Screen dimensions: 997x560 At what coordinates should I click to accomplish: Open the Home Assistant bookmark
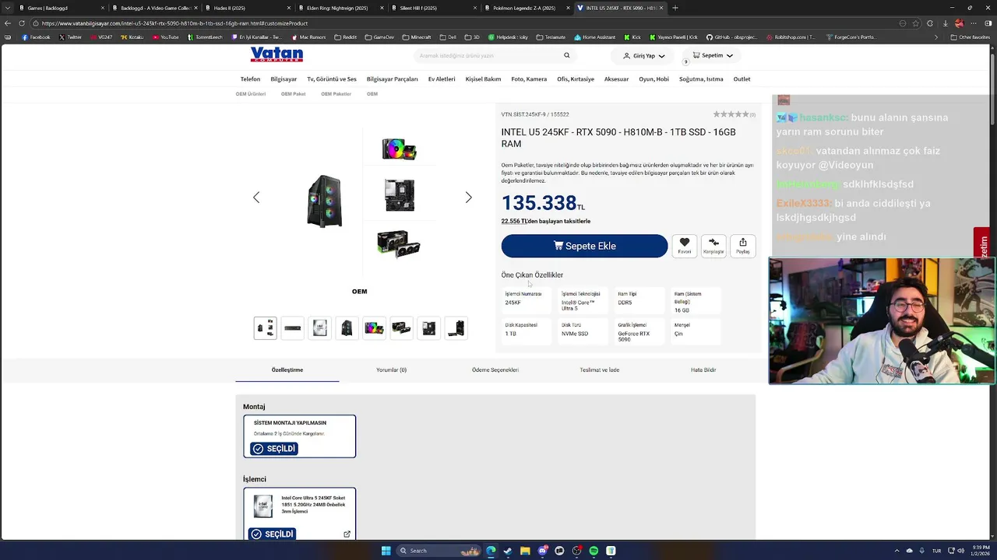(595, 37)
